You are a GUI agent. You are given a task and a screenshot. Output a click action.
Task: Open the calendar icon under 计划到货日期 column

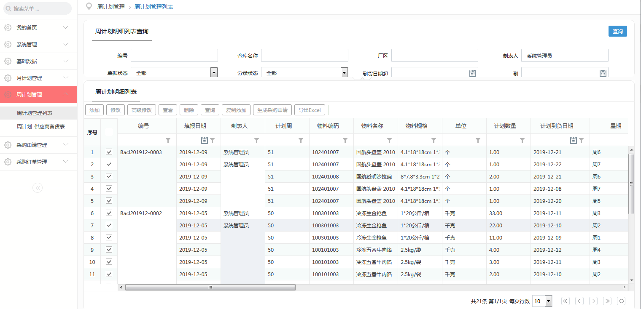[574, 140]
